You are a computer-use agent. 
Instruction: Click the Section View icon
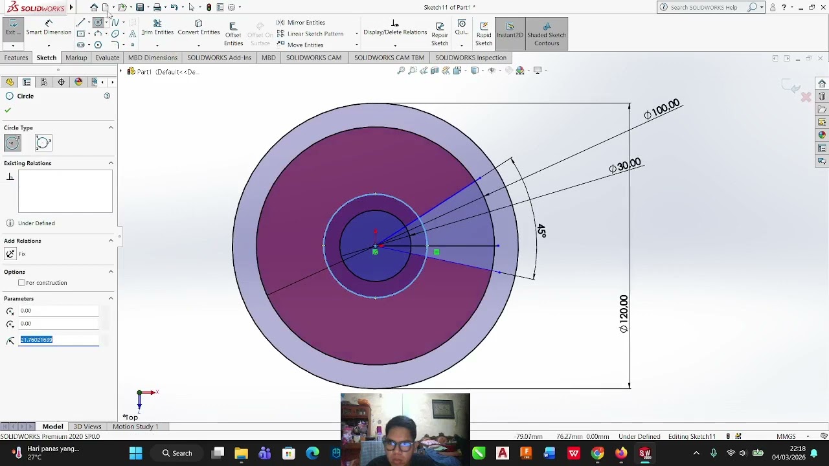pos(435,71)
